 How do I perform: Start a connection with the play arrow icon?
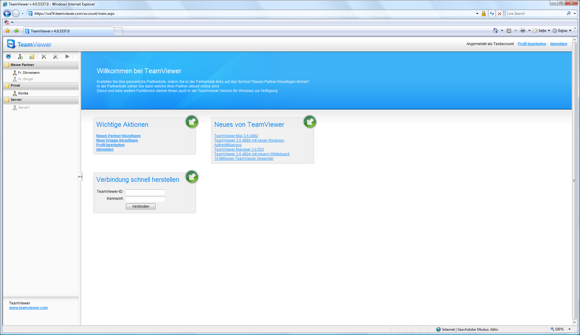point(67,57)
